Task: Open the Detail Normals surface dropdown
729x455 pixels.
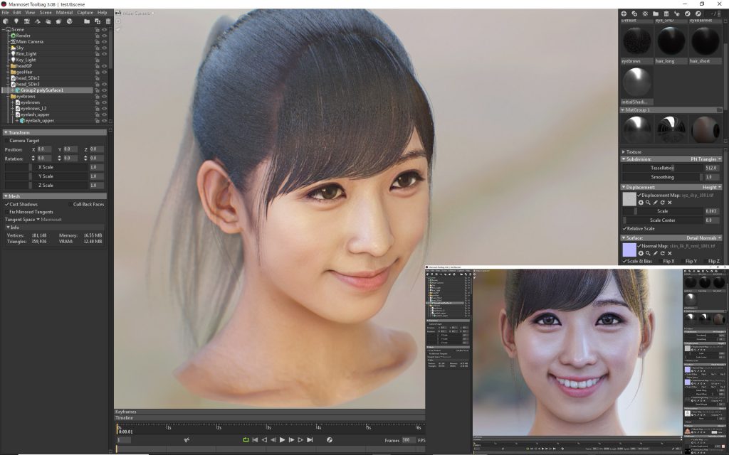Action: coord(704,238)
